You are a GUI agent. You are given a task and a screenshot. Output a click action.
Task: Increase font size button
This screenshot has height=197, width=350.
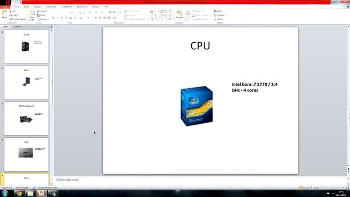click(80, 13)
